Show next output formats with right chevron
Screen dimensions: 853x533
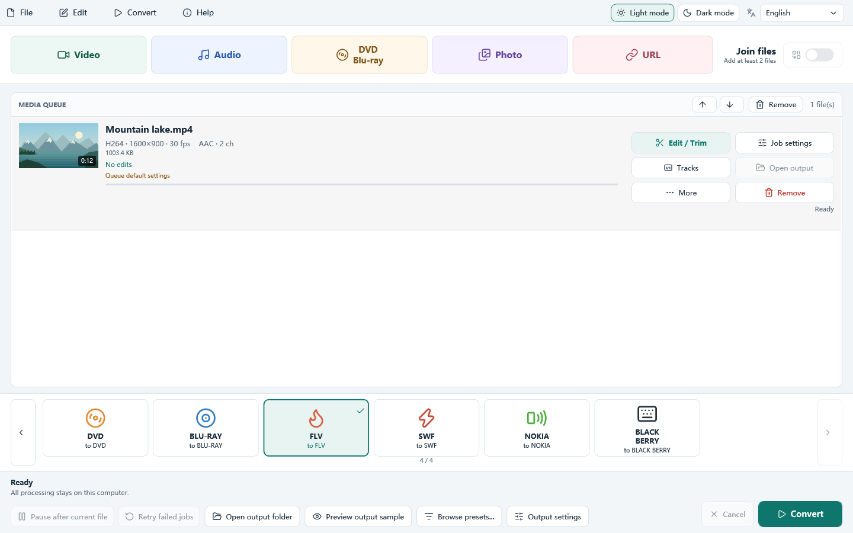[x=830, y=432]
